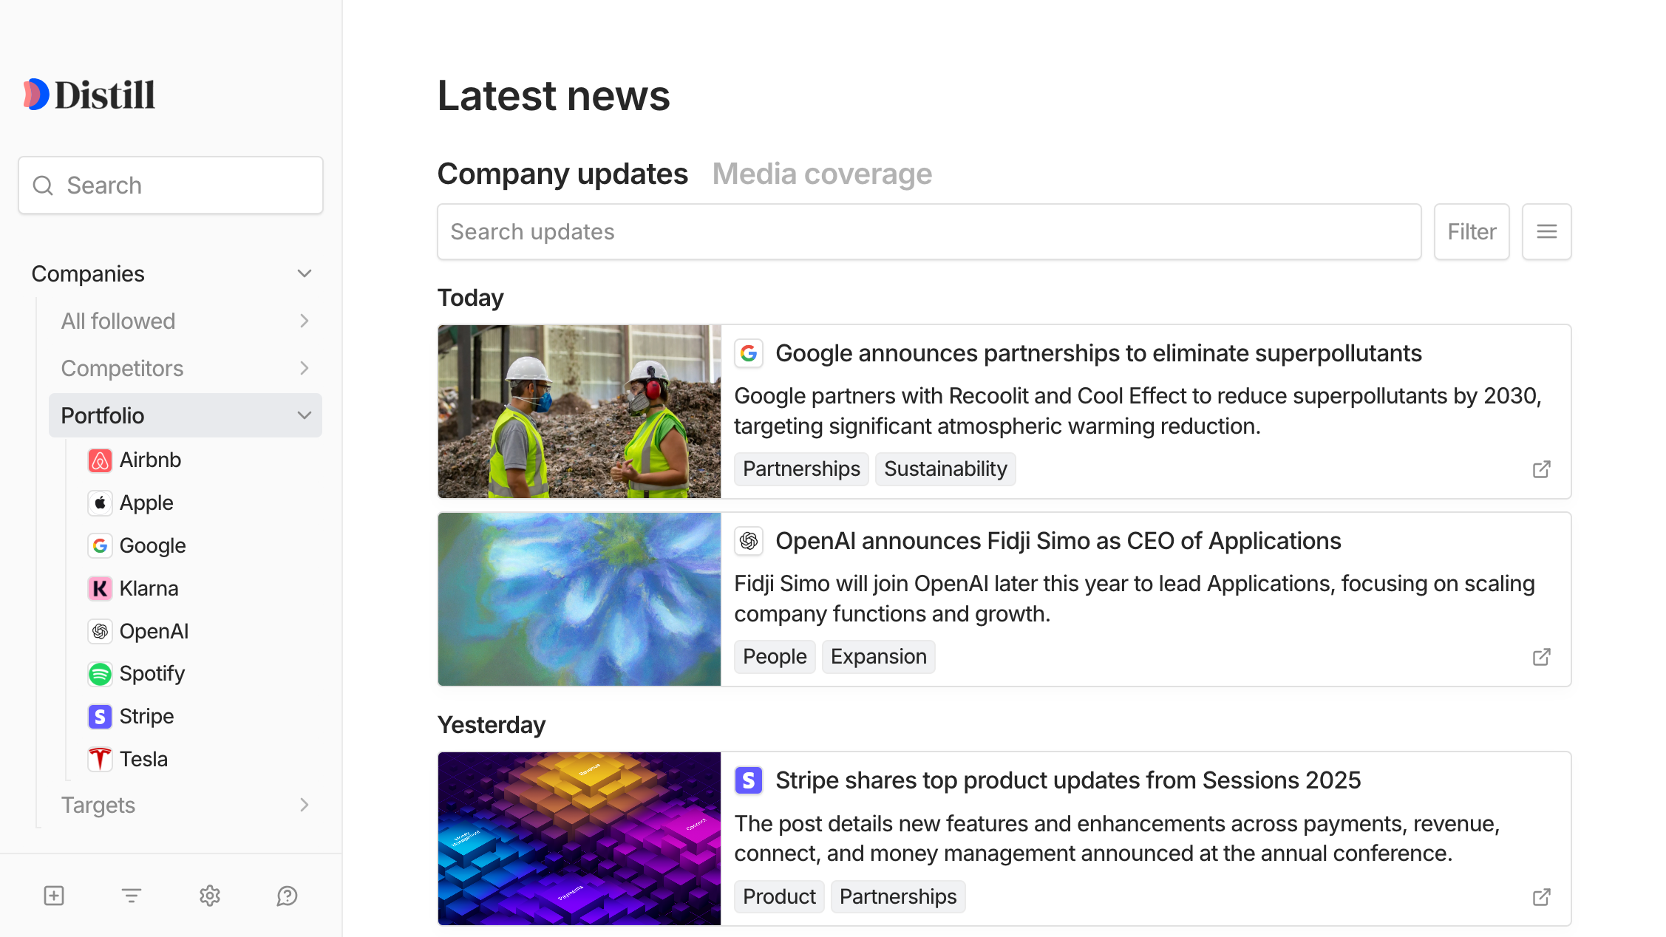
Task: Select Company updates tab
Action: (562, 174)
